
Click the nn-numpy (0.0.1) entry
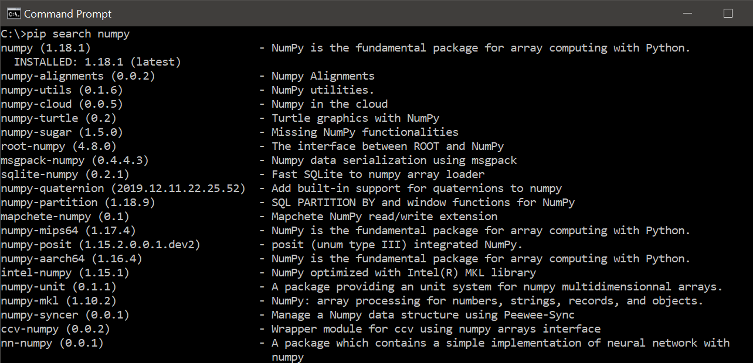point(52,343)
